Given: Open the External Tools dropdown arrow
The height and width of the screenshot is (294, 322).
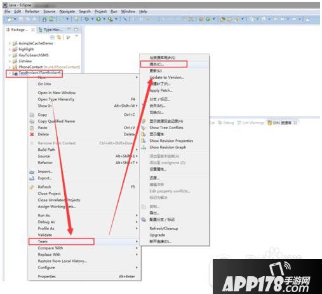Looking at the screenshot, I should 116,19.
